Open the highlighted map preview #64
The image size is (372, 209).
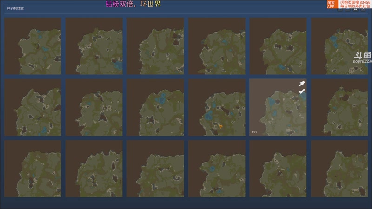point(278,107)
